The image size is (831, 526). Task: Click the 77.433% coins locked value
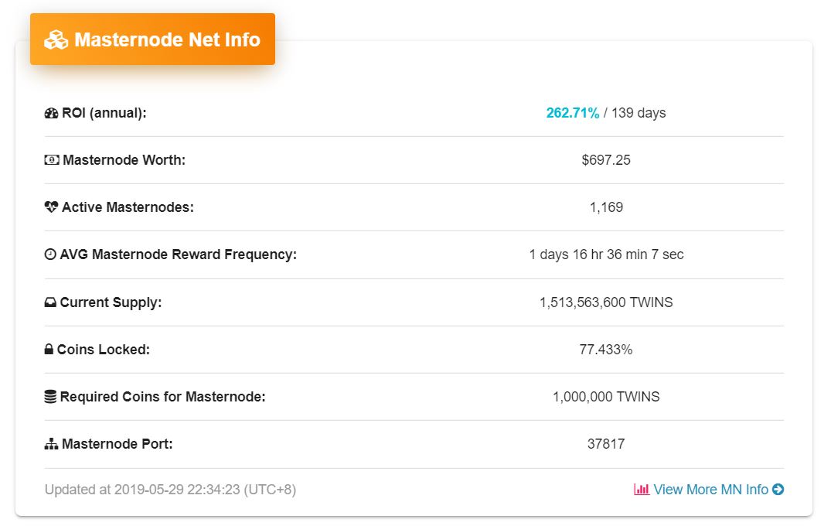[x=606, y=350]
